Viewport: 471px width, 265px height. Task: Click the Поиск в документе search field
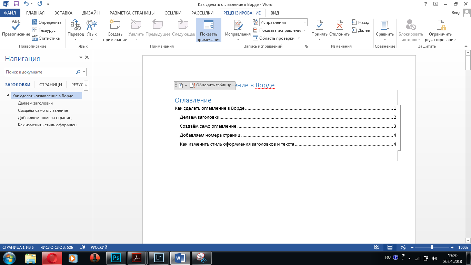pyautogui.click(x=40, y=72)
